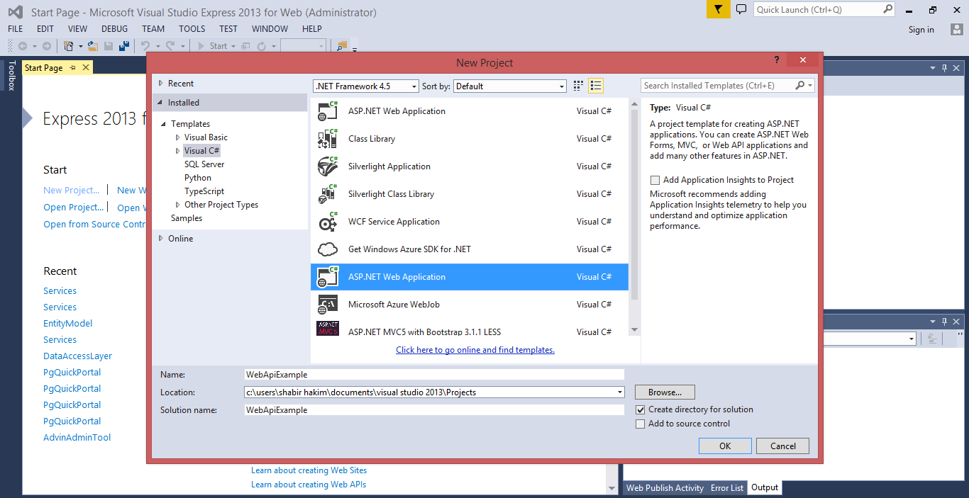Open the Sort by Default dropdown
Screen dimensions: 969x498
[x=559, y=85]
